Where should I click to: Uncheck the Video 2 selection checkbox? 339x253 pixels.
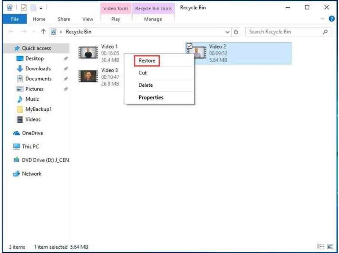(x=190, y=46)
